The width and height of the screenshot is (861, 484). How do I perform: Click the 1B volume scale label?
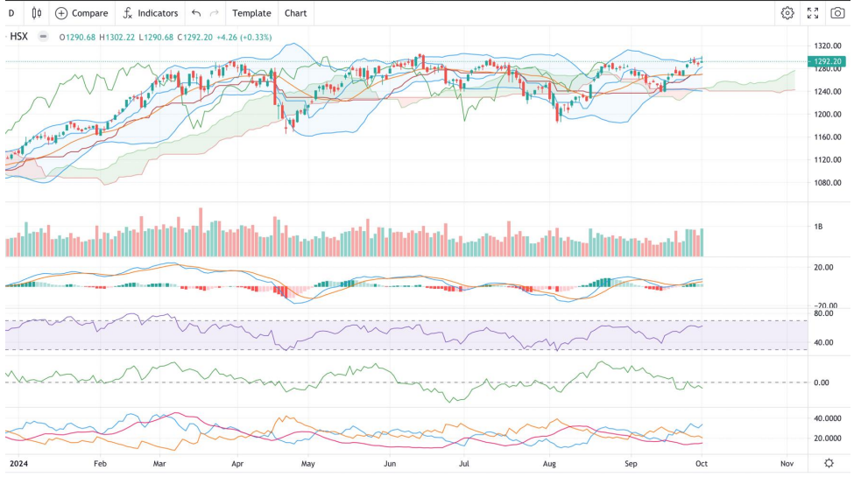click(x=818, y=227)
